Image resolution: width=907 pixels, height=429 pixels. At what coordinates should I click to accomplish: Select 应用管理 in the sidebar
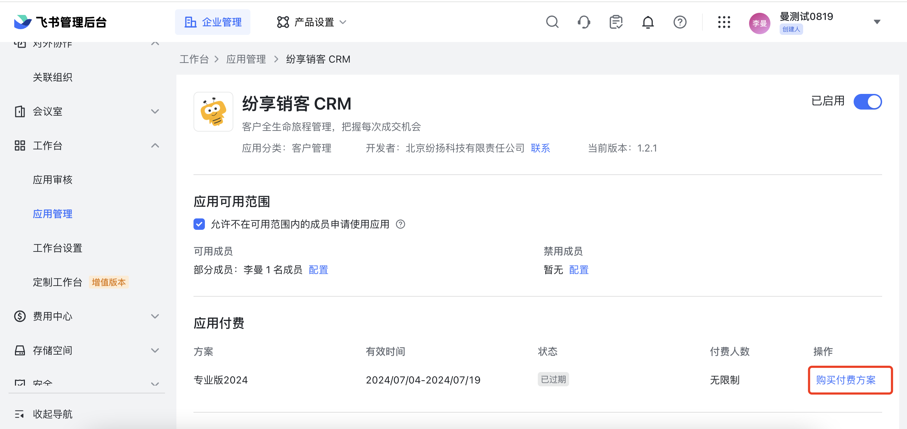[x=53, y=214]
